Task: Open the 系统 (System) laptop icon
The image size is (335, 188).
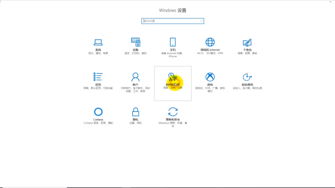Action: click(x=98, y=42)
